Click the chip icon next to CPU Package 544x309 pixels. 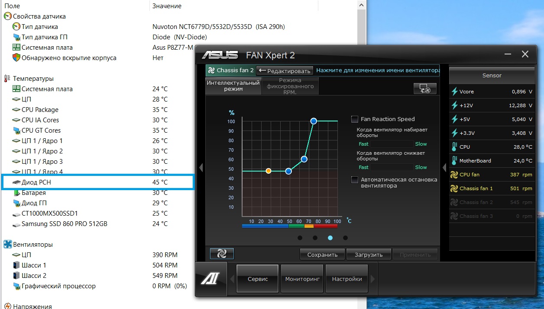[16, 110]
